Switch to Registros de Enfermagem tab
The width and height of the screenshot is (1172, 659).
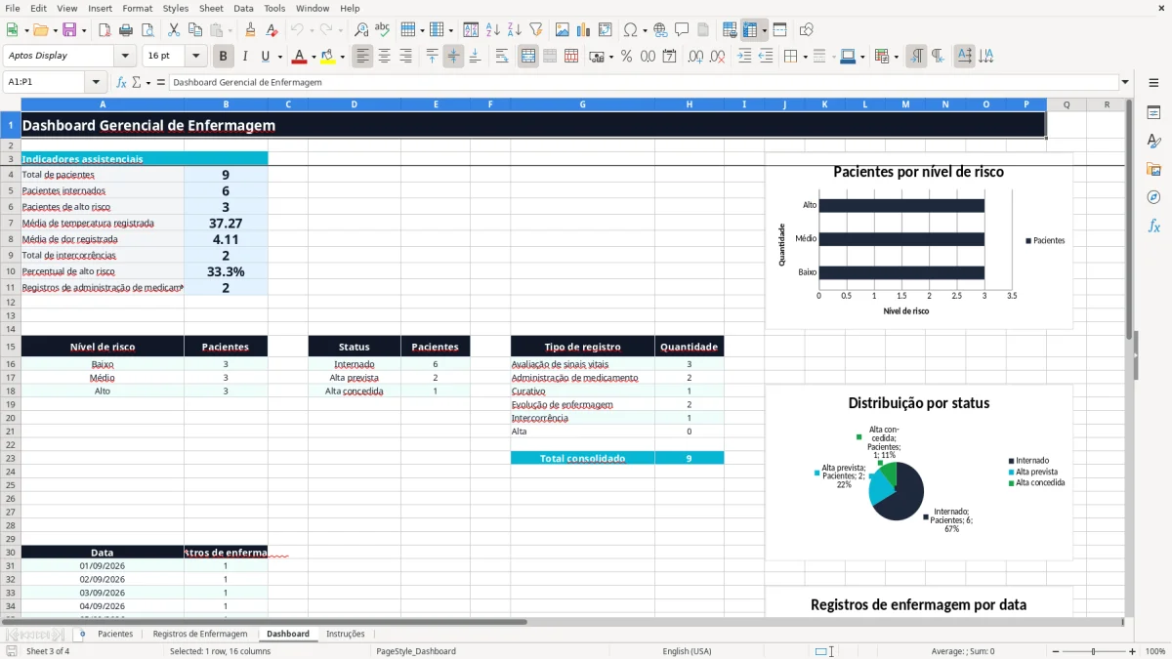click(200, 634)
